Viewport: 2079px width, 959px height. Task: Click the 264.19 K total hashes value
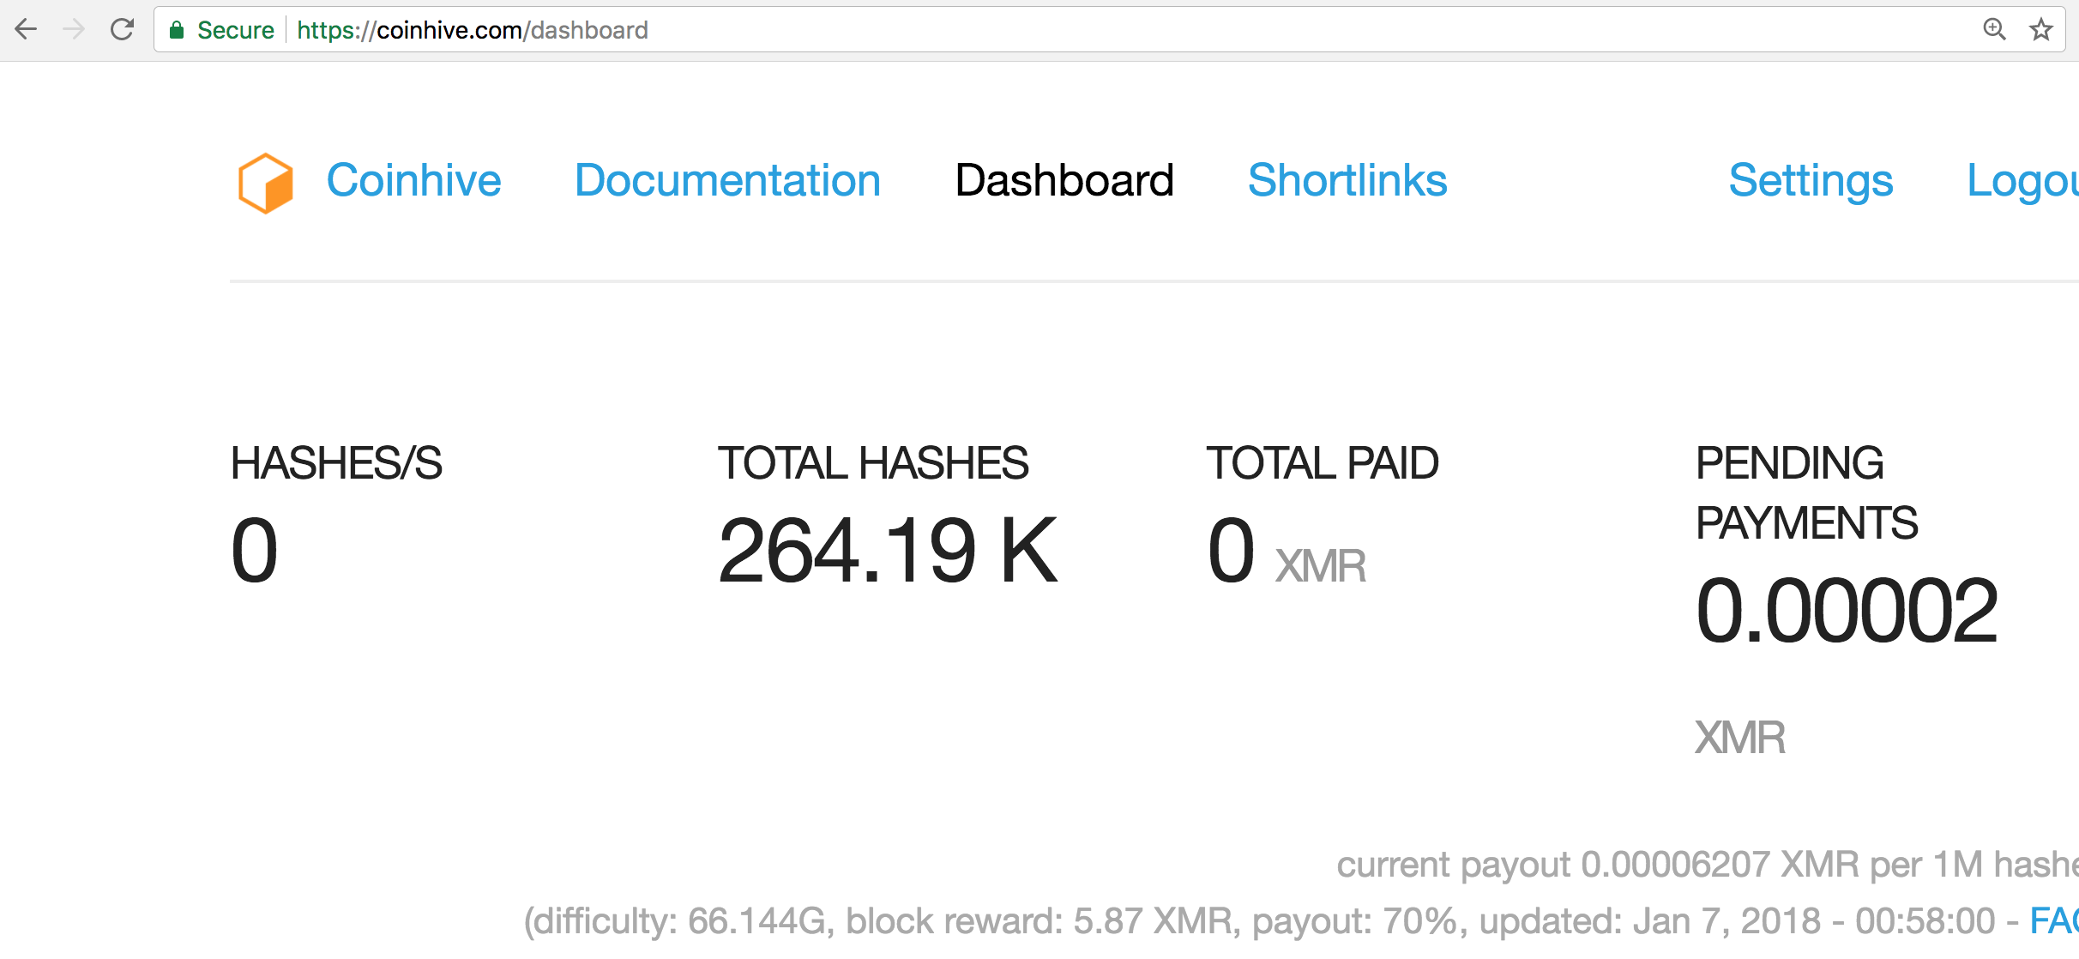[x=888, y=551]
